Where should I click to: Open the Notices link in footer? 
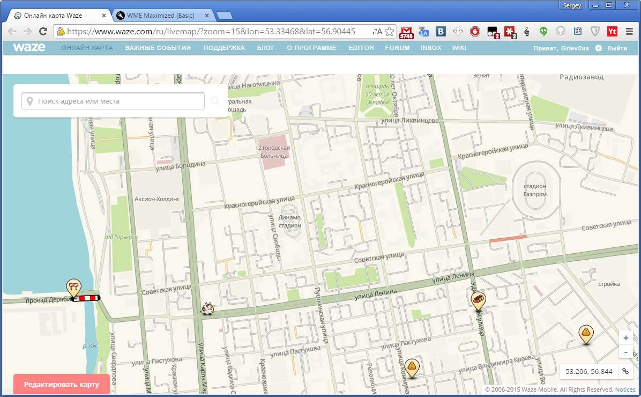coord(625,389)
